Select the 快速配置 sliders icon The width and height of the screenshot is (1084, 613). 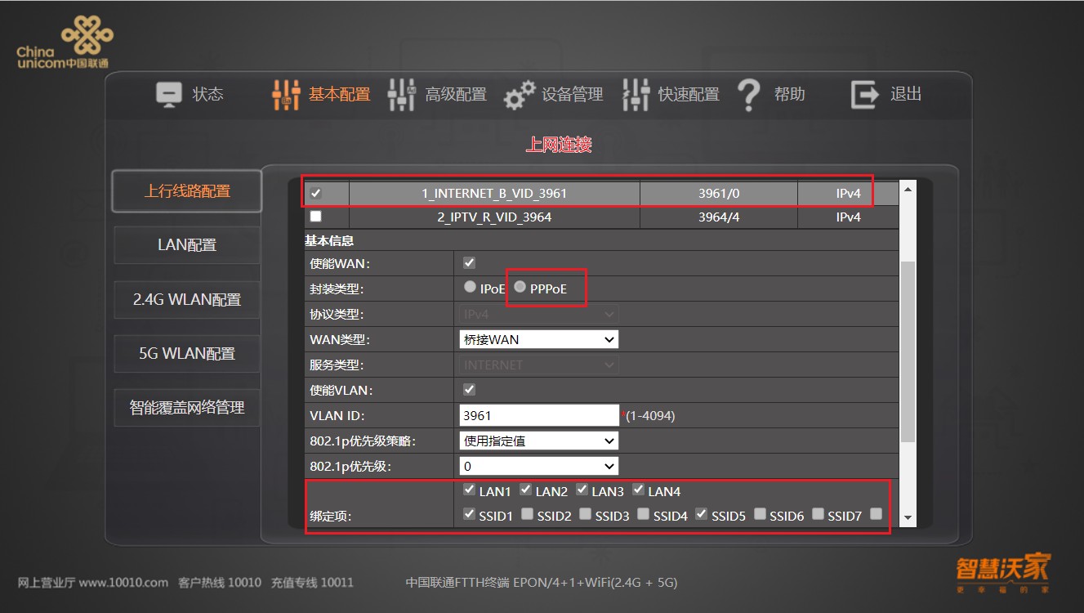[635, 94]
